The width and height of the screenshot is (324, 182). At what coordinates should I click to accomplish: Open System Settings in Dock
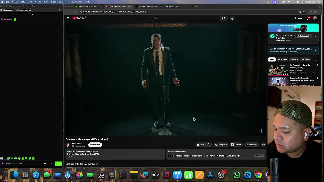pyautogui.click(x=221, y=175)
